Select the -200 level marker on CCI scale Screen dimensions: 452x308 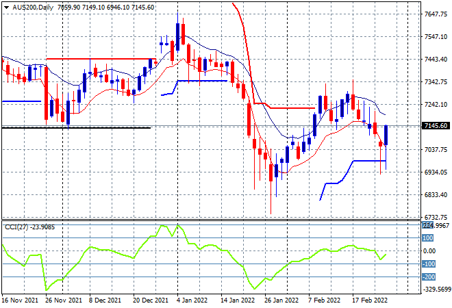pyautogui.click(x=429, y=277)
